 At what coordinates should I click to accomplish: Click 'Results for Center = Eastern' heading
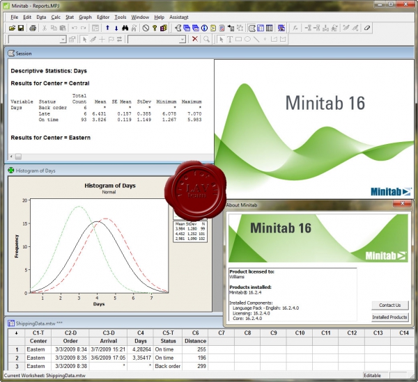click(51, 138)
